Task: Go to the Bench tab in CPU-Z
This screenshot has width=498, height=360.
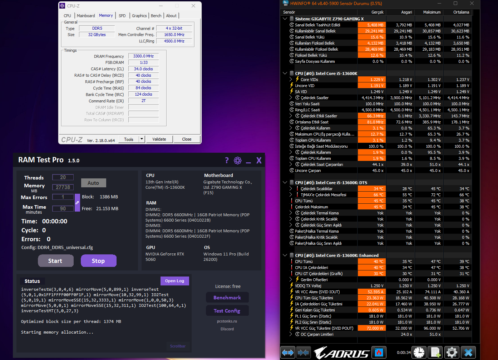Action: (x=156, y=16)
